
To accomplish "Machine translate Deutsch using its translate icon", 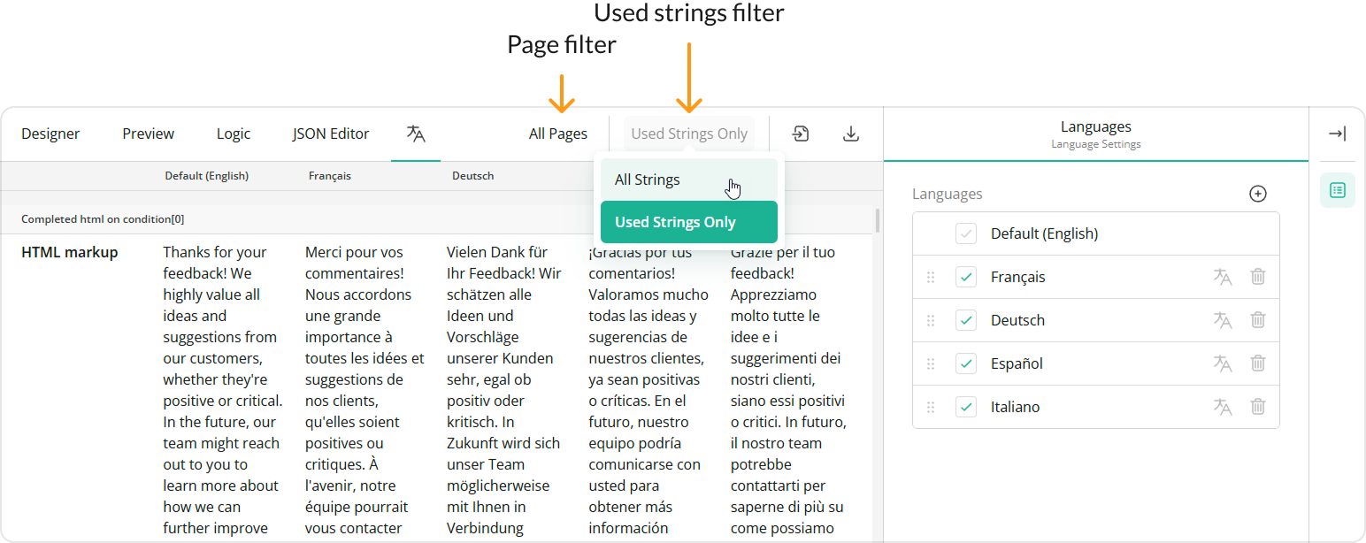I will [1223, 320].
